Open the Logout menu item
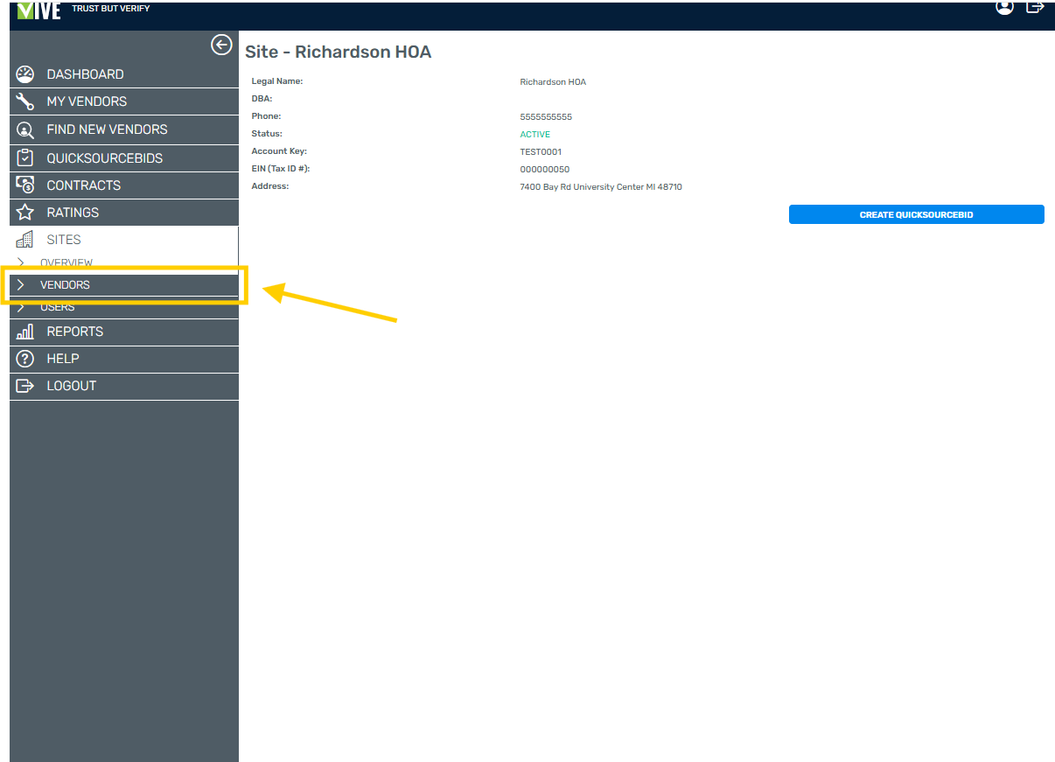Viewport: 1055px width, 762px height. (71, 386)
